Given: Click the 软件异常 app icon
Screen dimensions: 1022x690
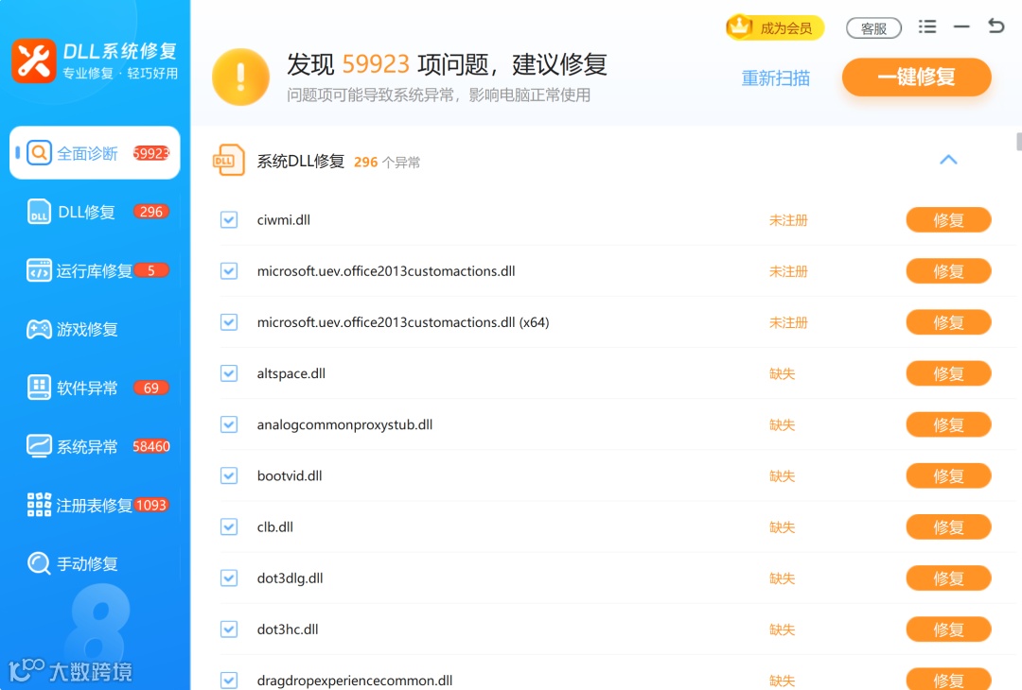Looking at the screenshot, I should [39, 388].
